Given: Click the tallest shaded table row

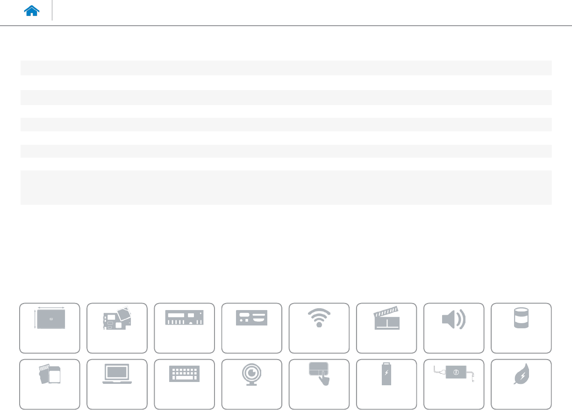Looking at the screenshot, I should tap(286, 187).
